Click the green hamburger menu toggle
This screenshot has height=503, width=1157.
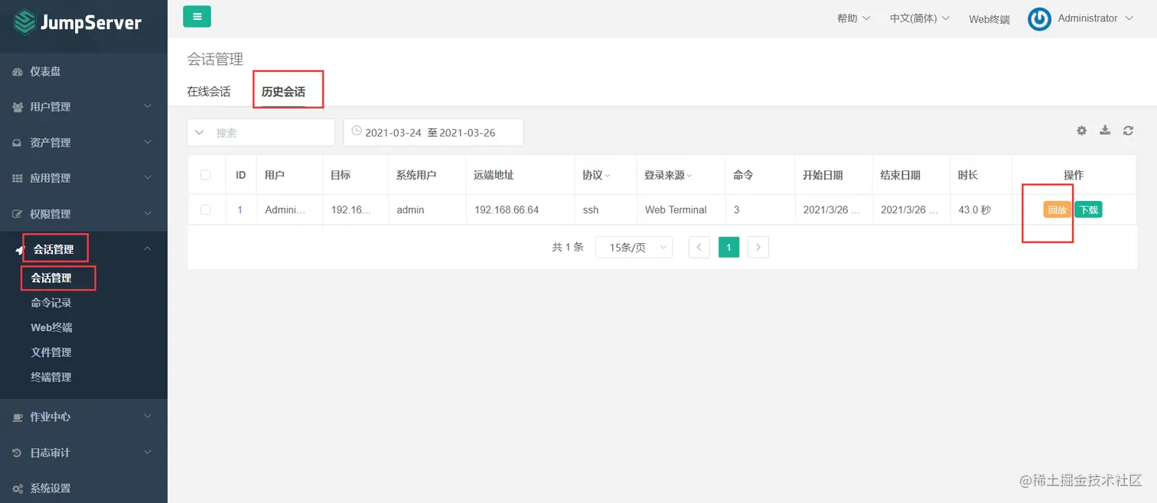tap(197, 16)
